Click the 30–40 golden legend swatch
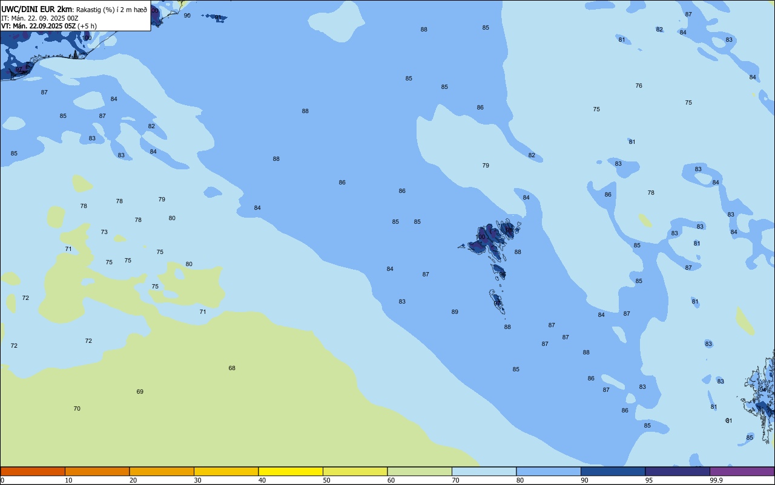Viewport: 775px width, 485px height. coord(226,471)
